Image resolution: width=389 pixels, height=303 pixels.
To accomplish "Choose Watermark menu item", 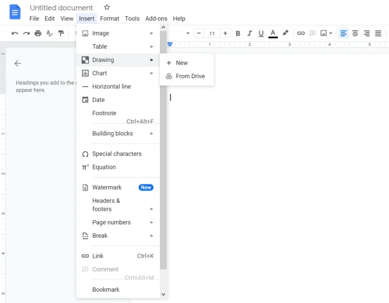I will (x=118, y=187).
